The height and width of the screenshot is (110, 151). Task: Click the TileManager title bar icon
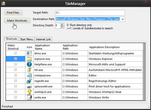[3, 4]
